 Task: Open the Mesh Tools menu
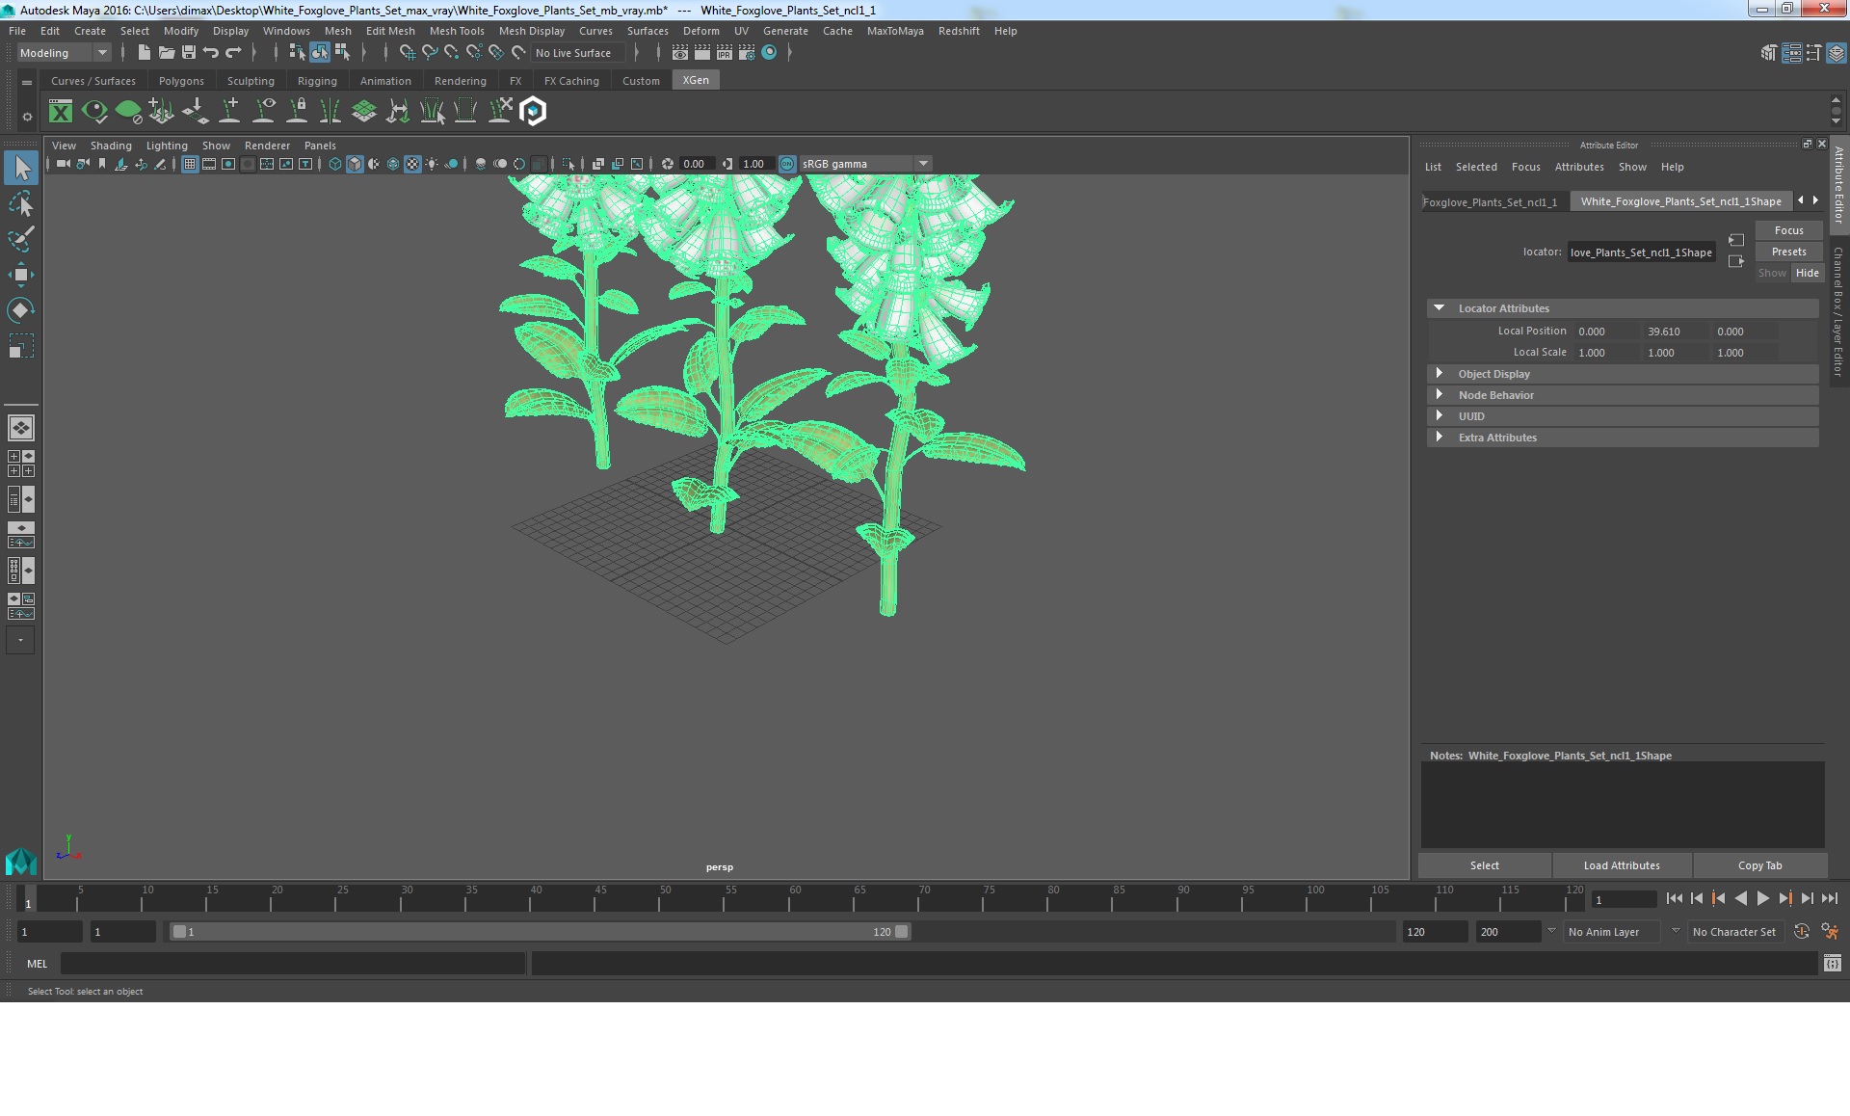coord(457,31)
